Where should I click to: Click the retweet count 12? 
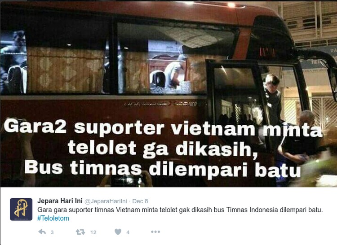coord(93,232)
